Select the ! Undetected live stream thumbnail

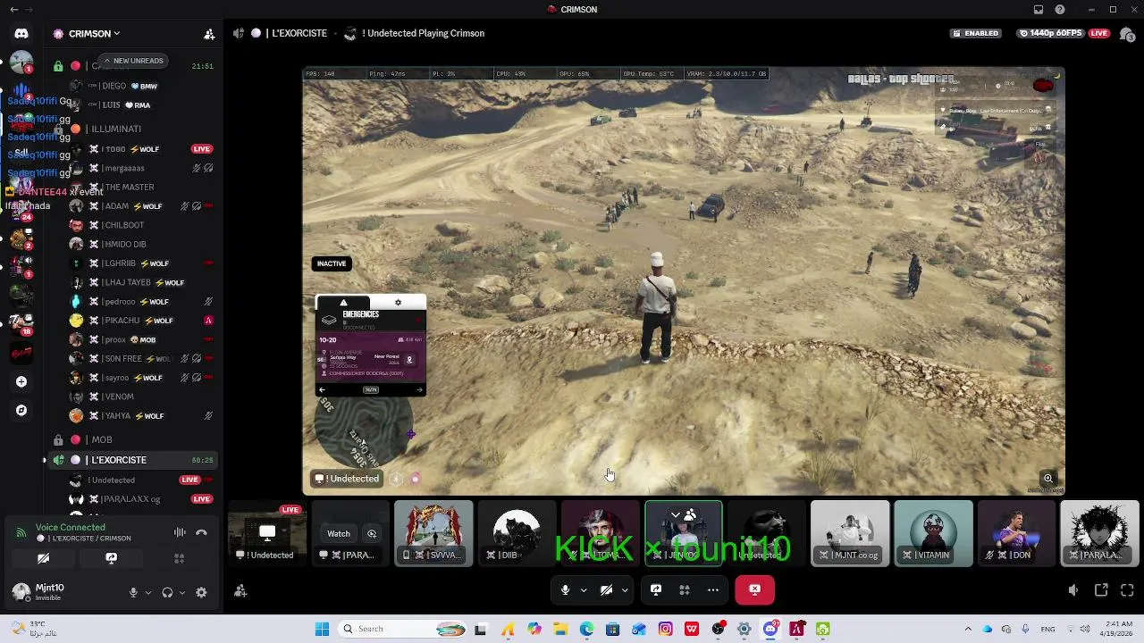tap(267, 533)
